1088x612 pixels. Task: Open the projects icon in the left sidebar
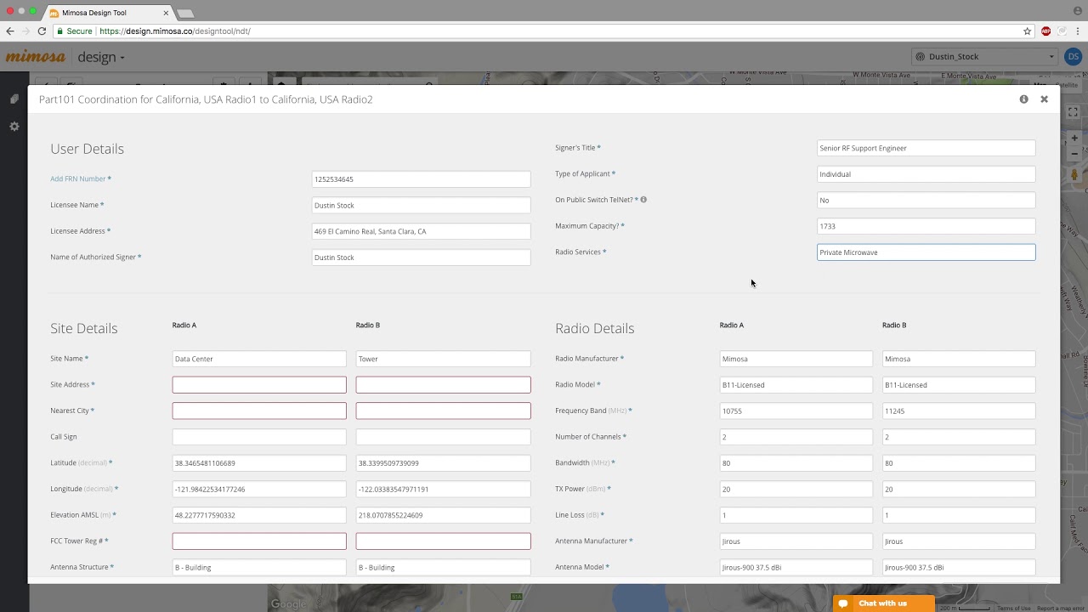14,99
